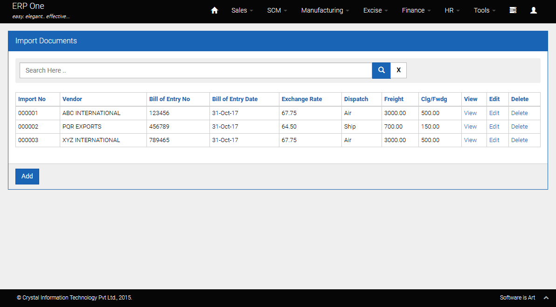Screen dimensions: 556x307
Task: Click the magnifier search button
Action: coord(381,70)
